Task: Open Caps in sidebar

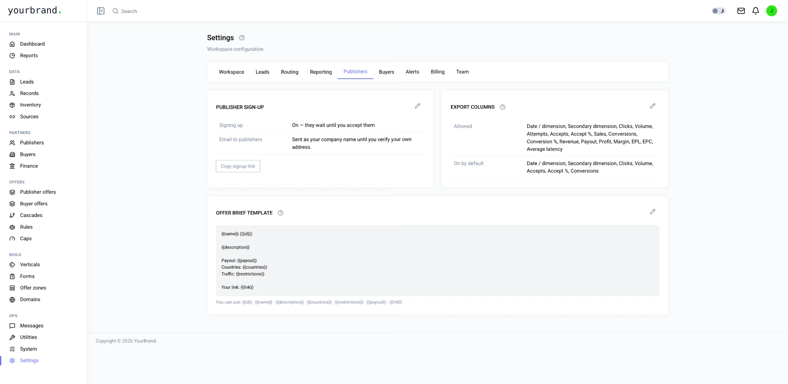Action: [26, 238]
